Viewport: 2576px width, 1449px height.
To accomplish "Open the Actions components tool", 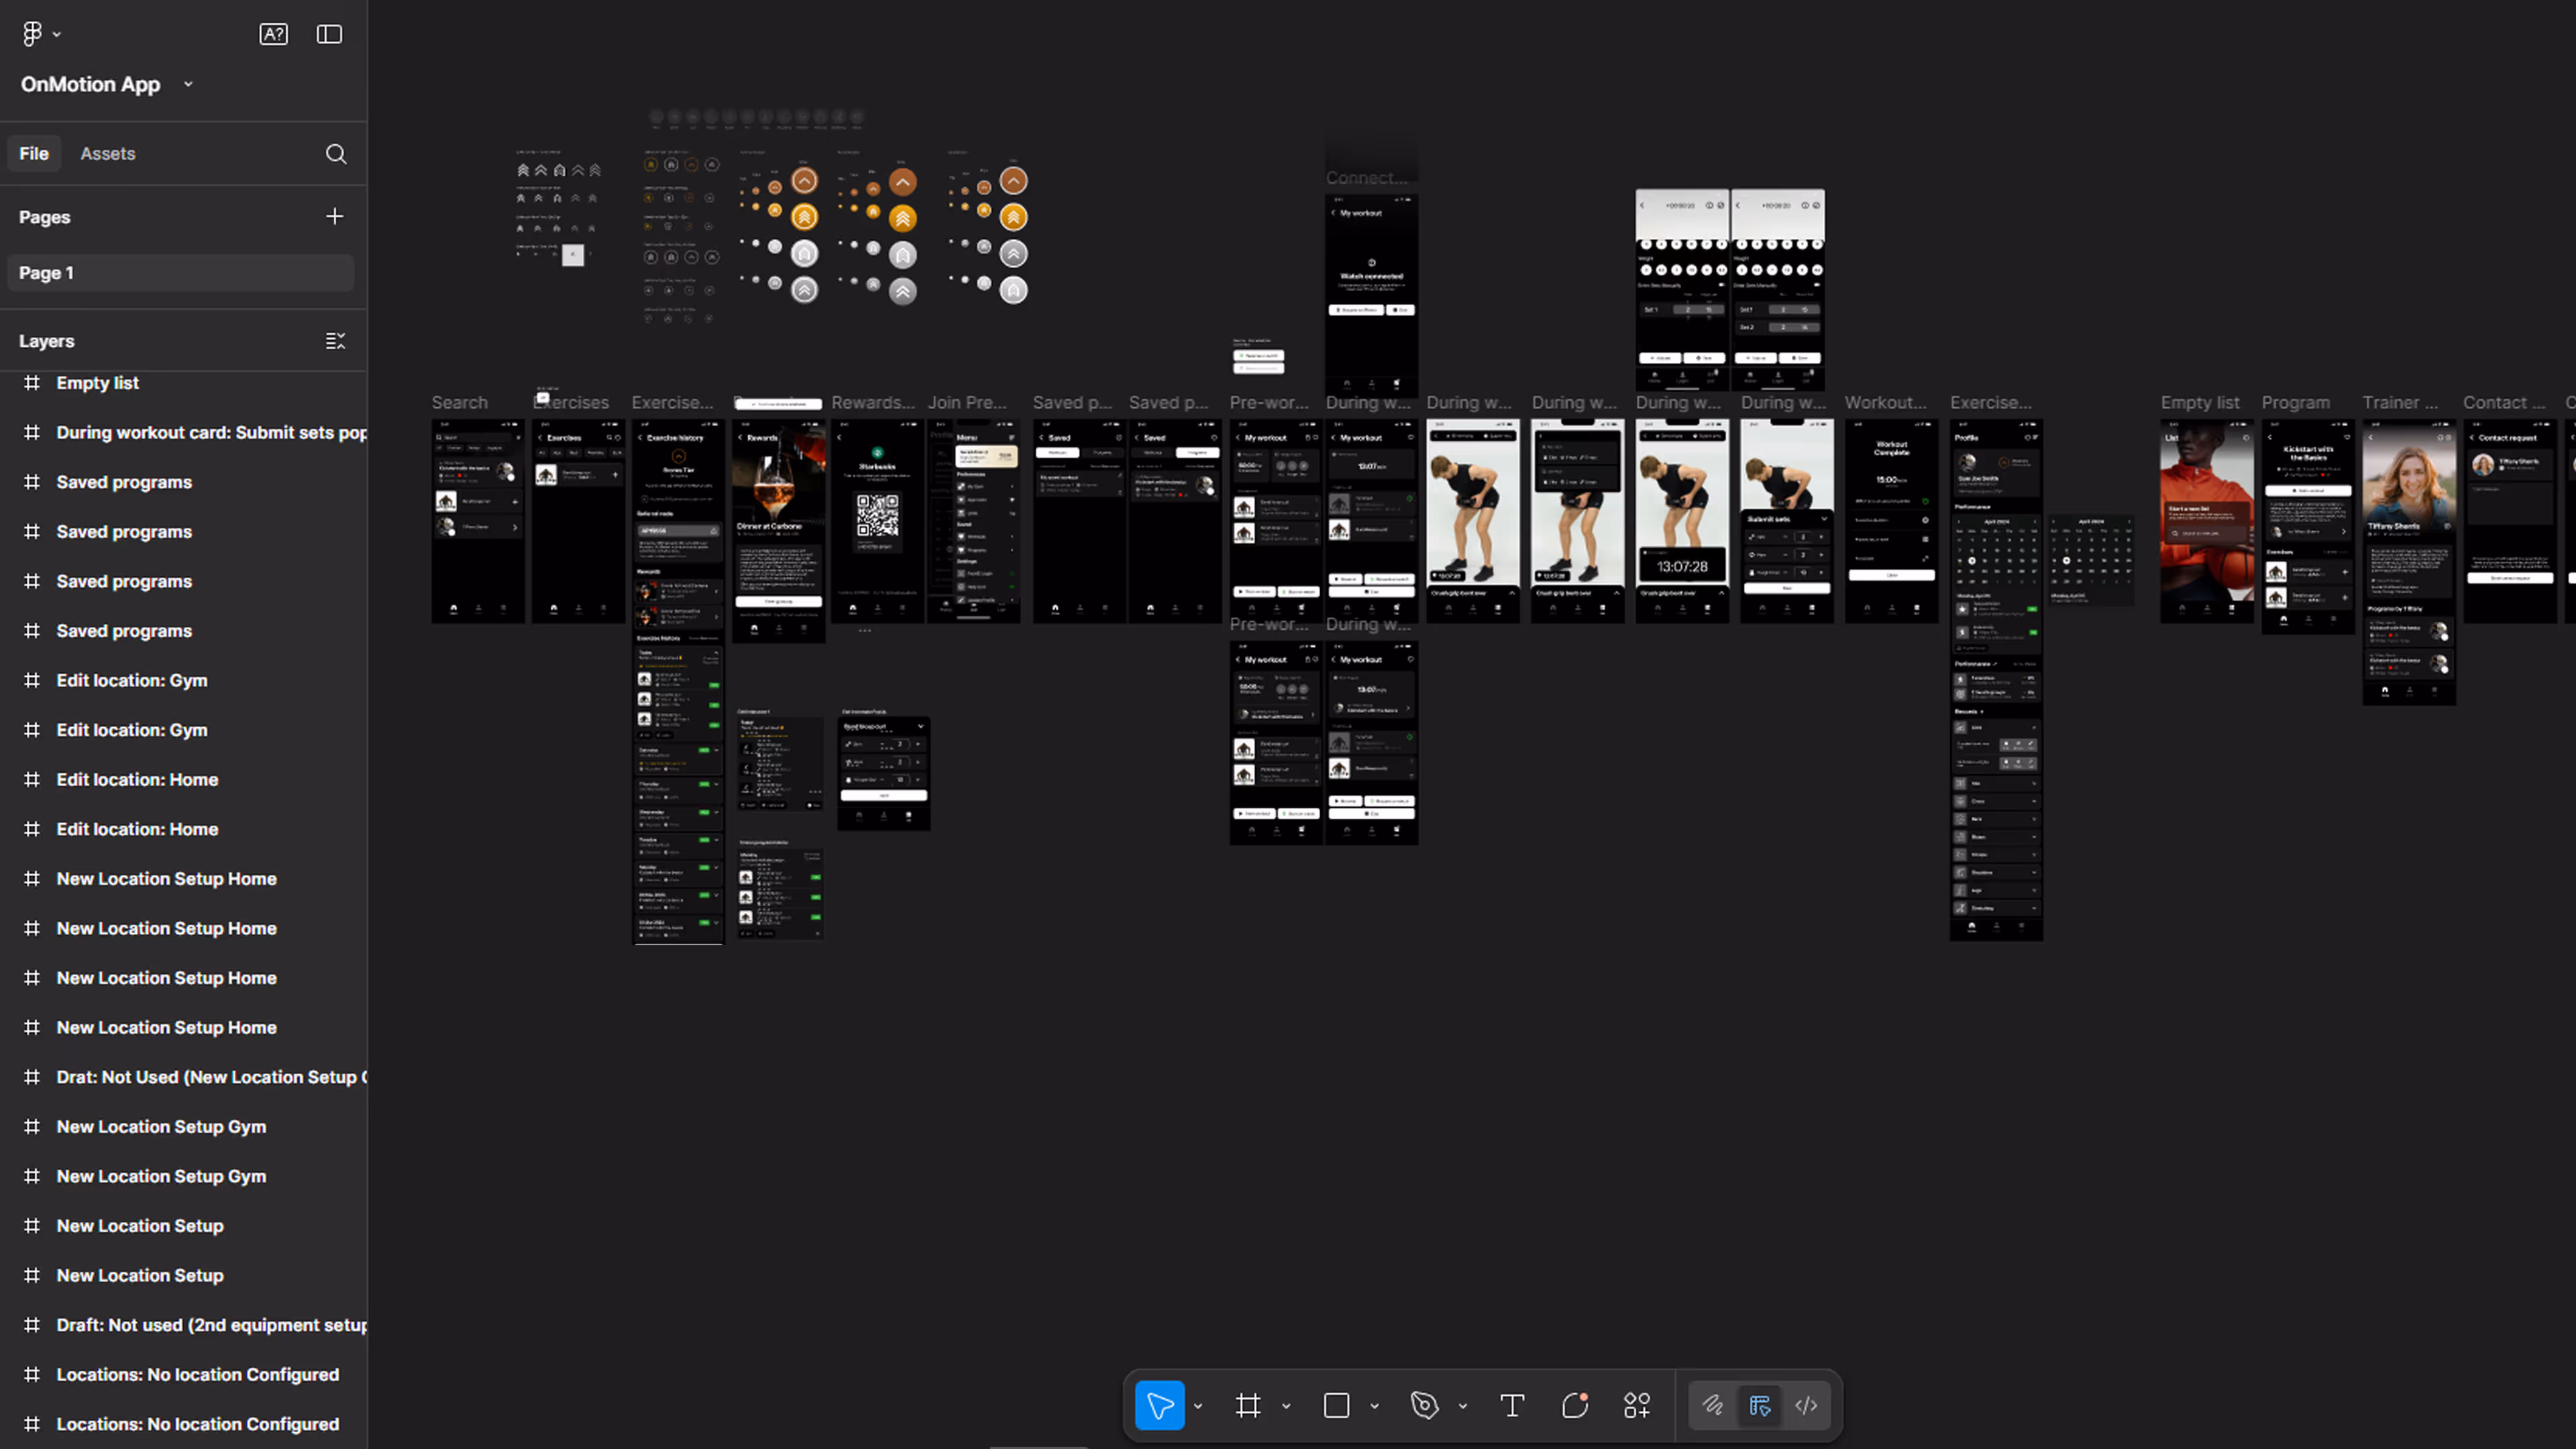I will click(1637, 1405).
